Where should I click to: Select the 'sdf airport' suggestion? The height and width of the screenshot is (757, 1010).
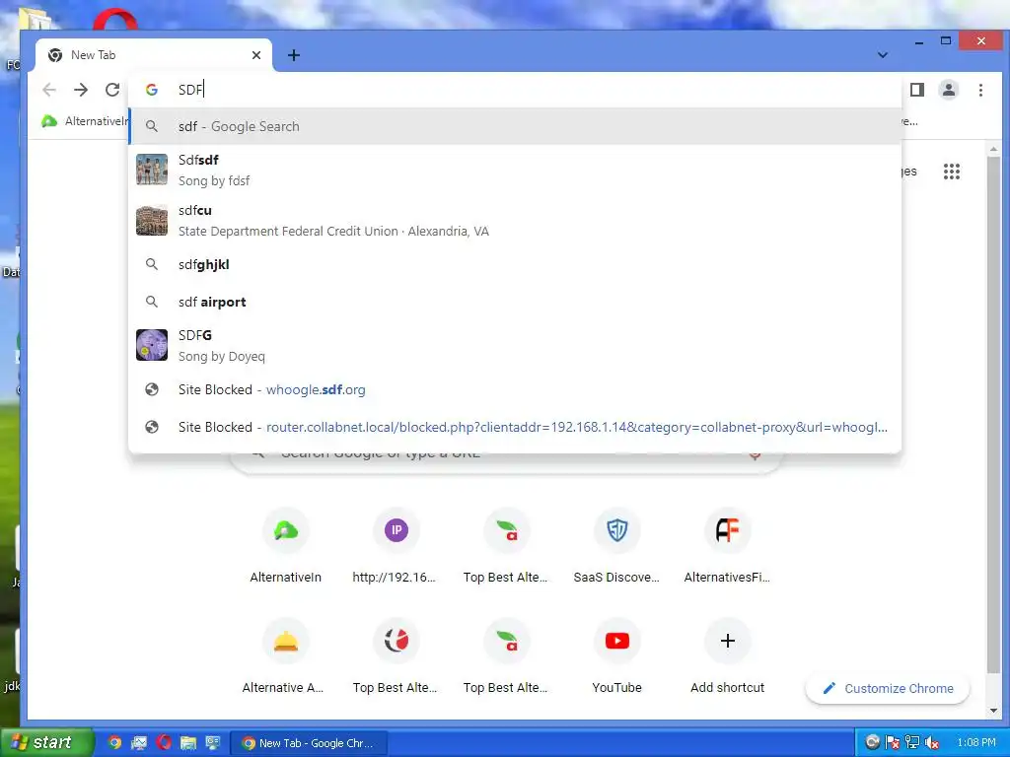point(515,302)
